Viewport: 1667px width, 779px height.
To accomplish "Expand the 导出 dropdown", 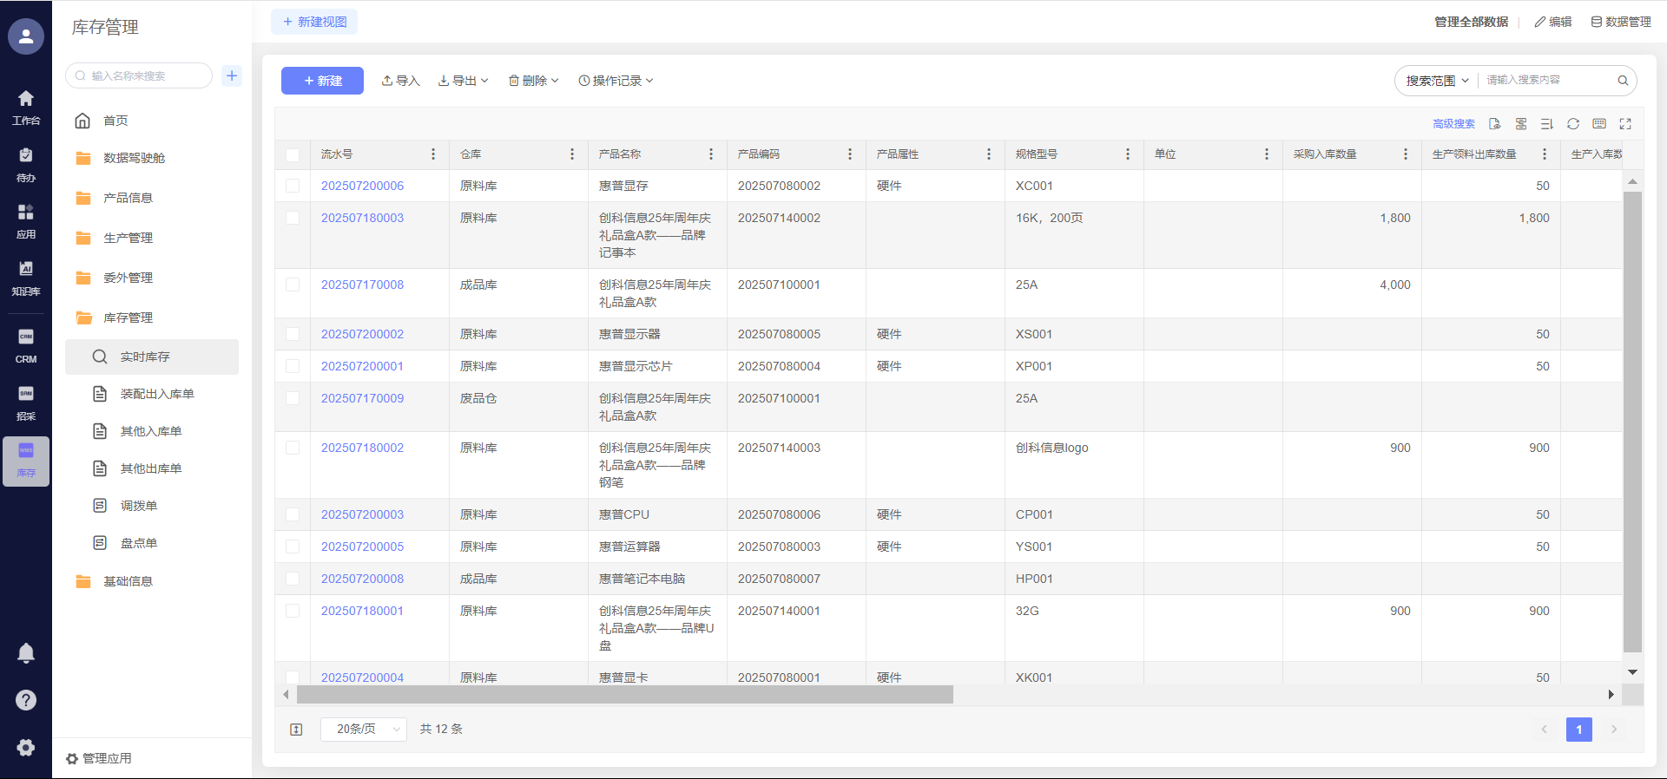I will point(464,81).
